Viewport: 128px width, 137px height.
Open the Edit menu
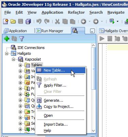[x=19, y=12]
